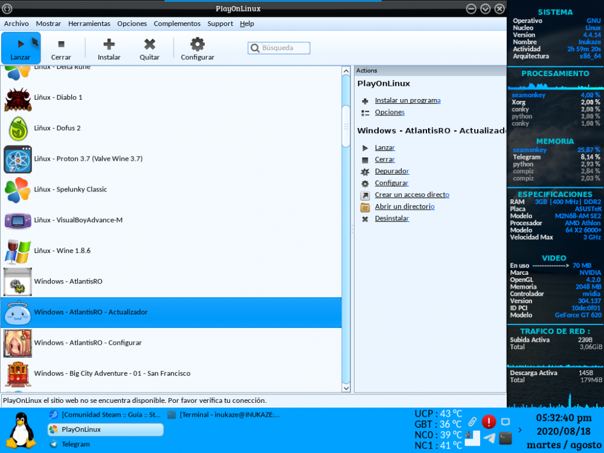
Task: Open Configurar gear in the toolbar
Action: 198,44
